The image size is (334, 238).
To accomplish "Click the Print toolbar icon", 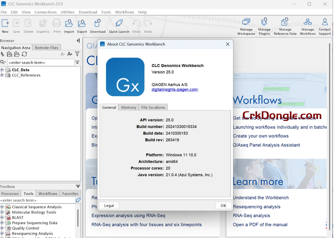I will (x=57, y=26).
